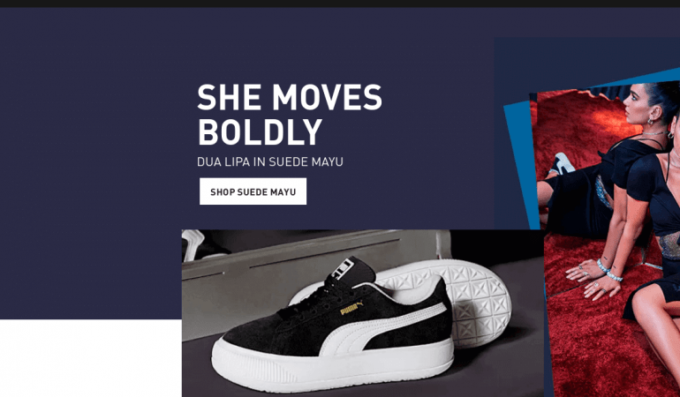Click the tongue label of the black sneaker

click(x=343, y=268)
